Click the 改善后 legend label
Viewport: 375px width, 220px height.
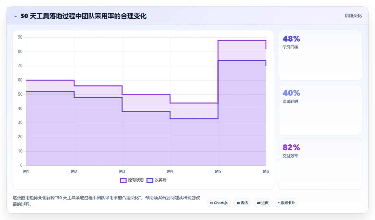[x=161, y=180]
